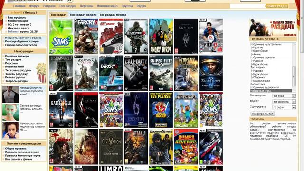This screenshot has width=304, height=171.
Task: Open the Dead Island game cover
Action: point(61,147)
